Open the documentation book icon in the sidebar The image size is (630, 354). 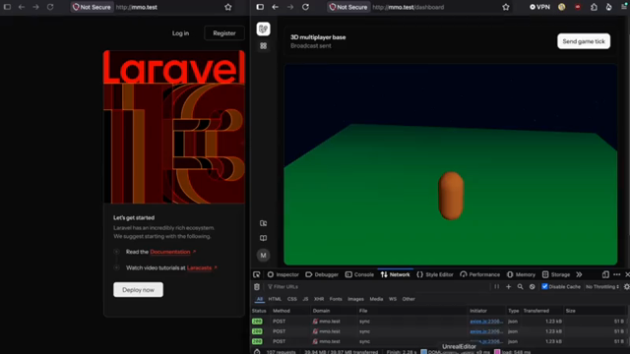pos(263,238)
